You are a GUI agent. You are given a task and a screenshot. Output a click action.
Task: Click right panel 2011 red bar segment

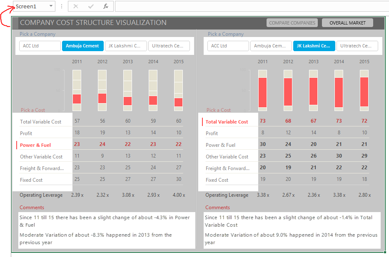coord(262,92)
